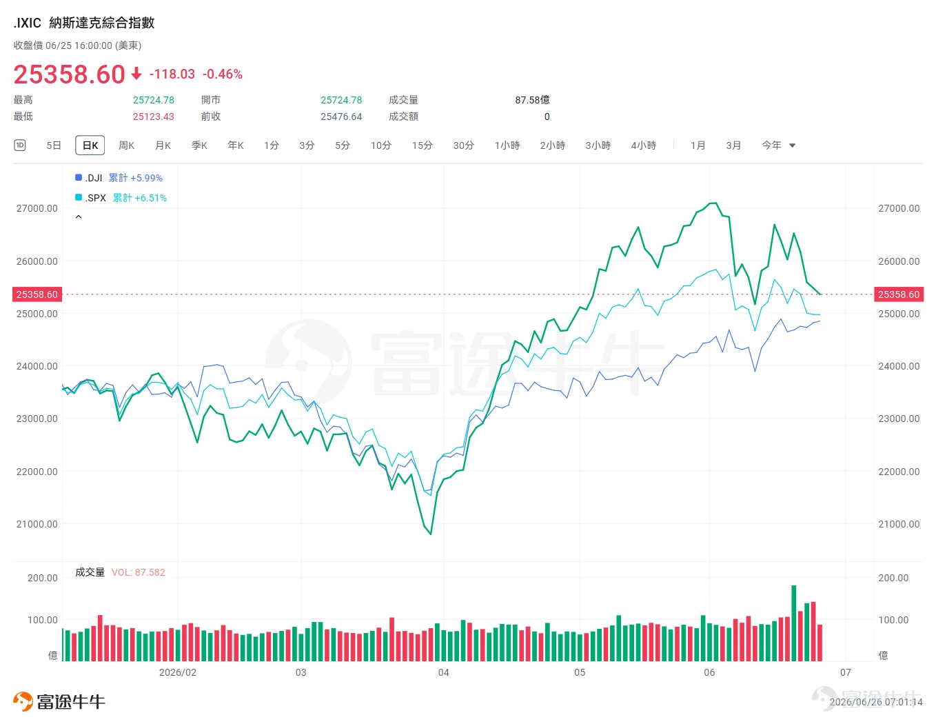Viewport: 936px width, 724px height.
Task: Pick the 3月 range button
Action: pos(733,145)
